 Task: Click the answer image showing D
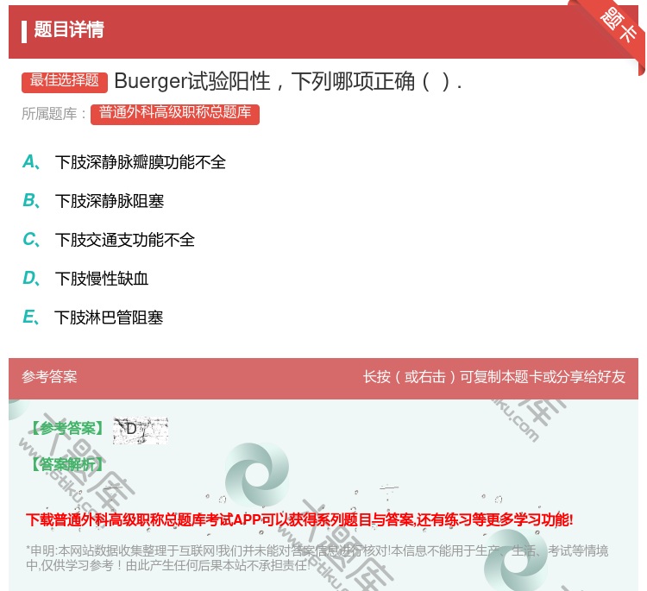pyautogui.click(x=141, y=431)
